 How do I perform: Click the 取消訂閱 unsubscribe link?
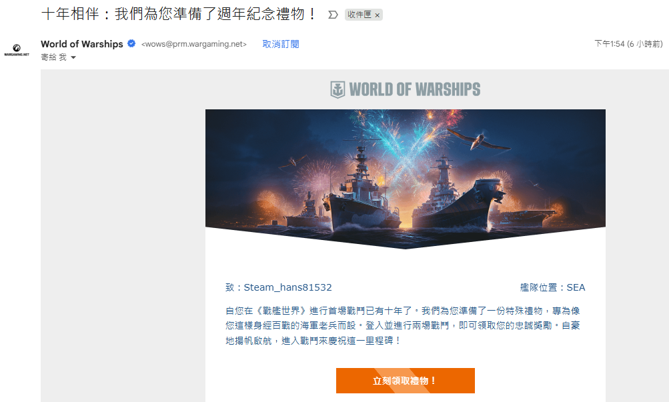(x=281, y=44)
